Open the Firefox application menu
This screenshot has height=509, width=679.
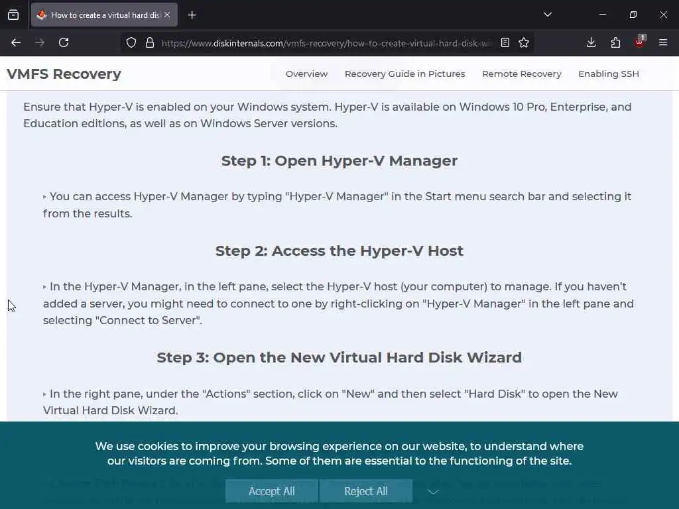(x=663, y=42)
